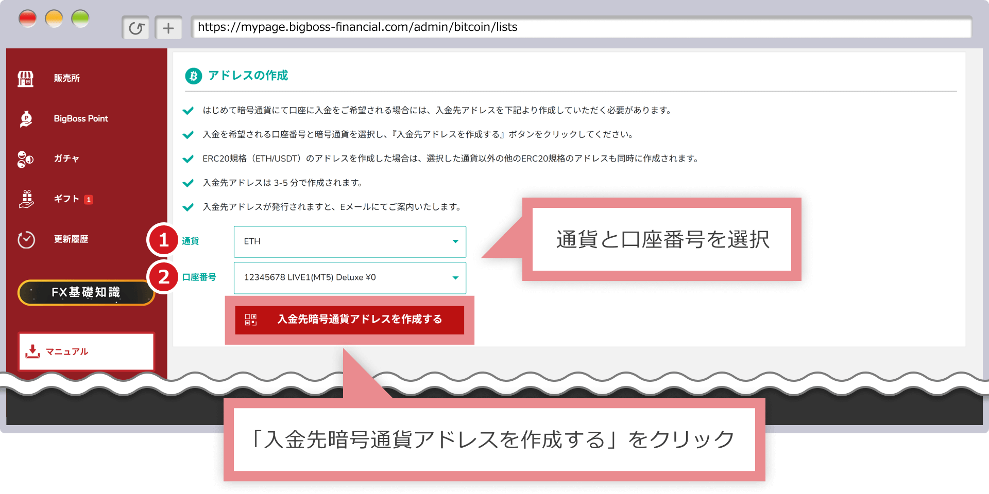Go to ガチャ in the sidebar
This screenshot has width=989, height=494.
pos(66,158)
